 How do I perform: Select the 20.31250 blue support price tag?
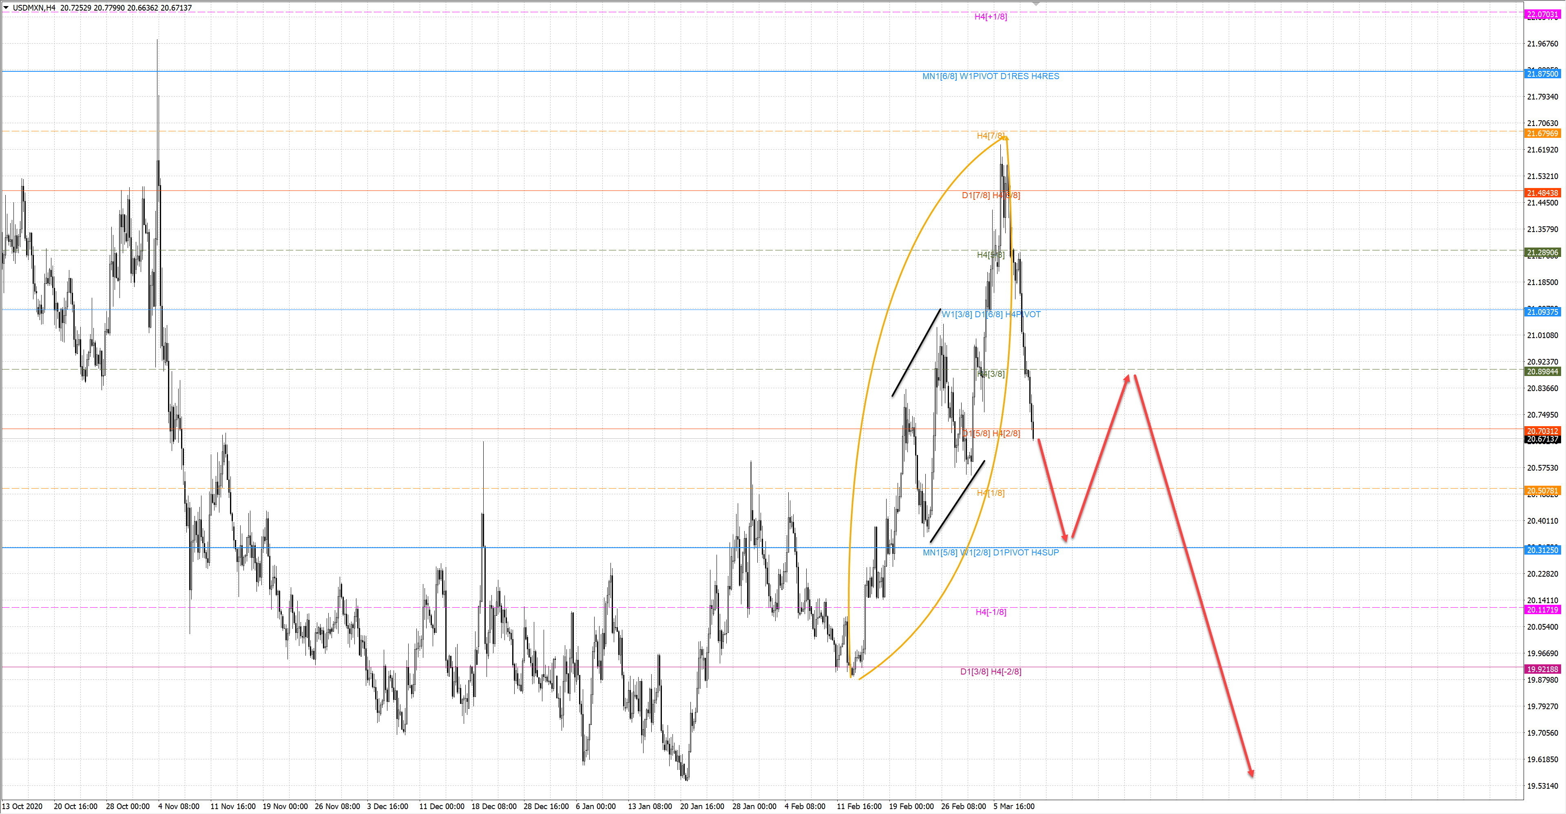[1542, 550]
